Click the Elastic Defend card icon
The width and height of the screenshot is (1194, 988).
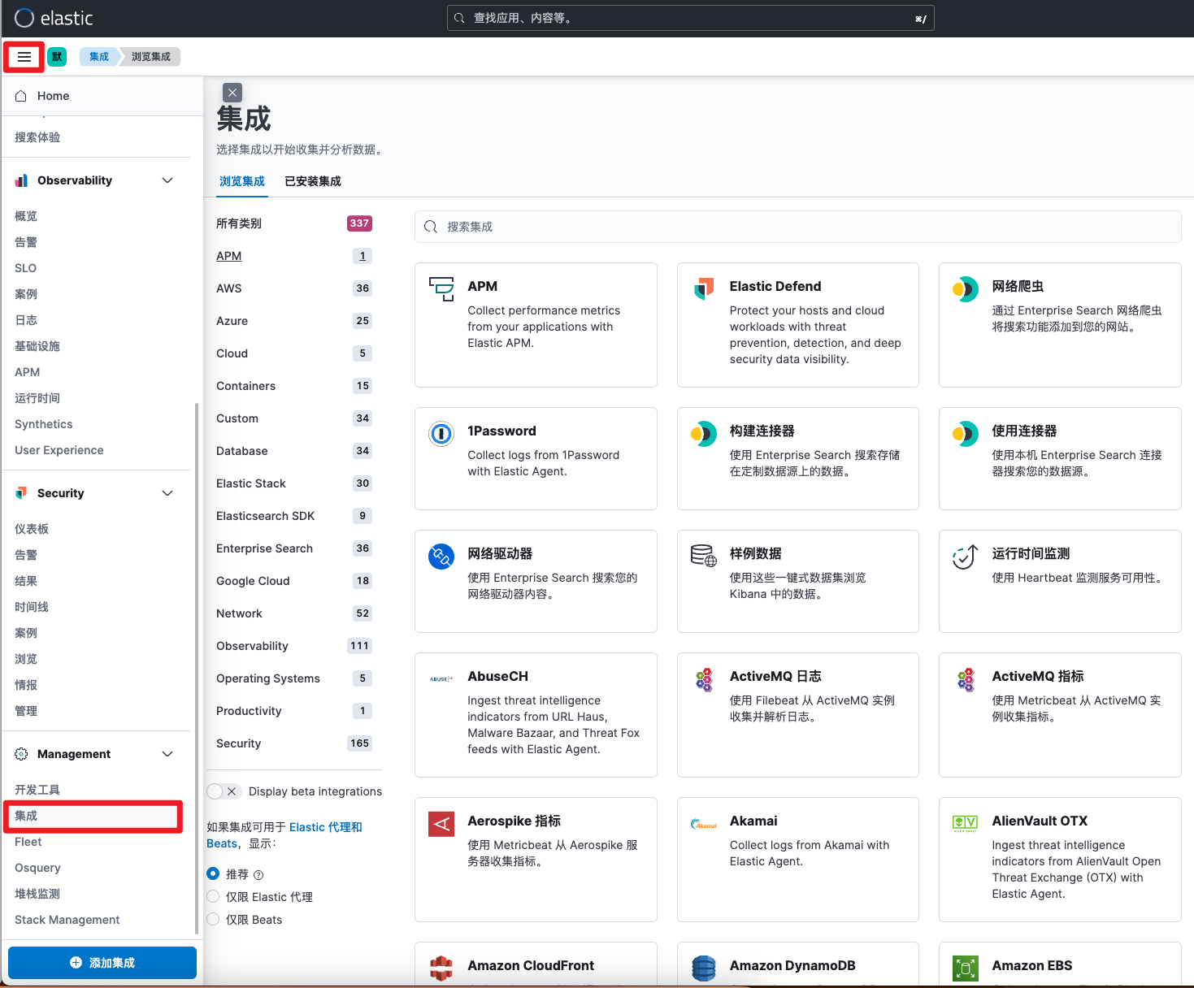(x=704, y=288)
